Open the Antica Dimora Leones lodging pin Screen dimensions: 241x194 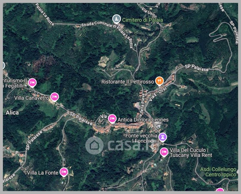pos(112,119)
